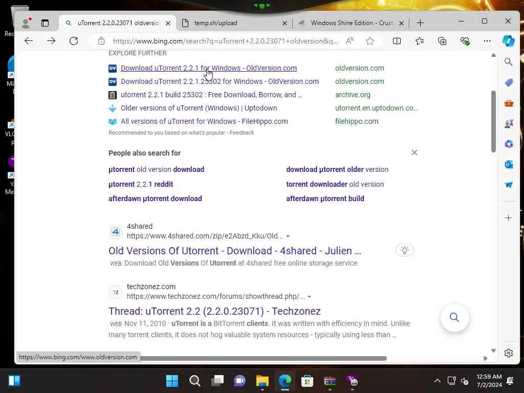Open the Edge profile icon

[26, 23]
